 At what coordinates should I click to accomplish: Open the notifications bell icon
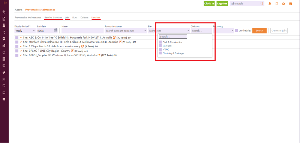click(x=270, y=4)
